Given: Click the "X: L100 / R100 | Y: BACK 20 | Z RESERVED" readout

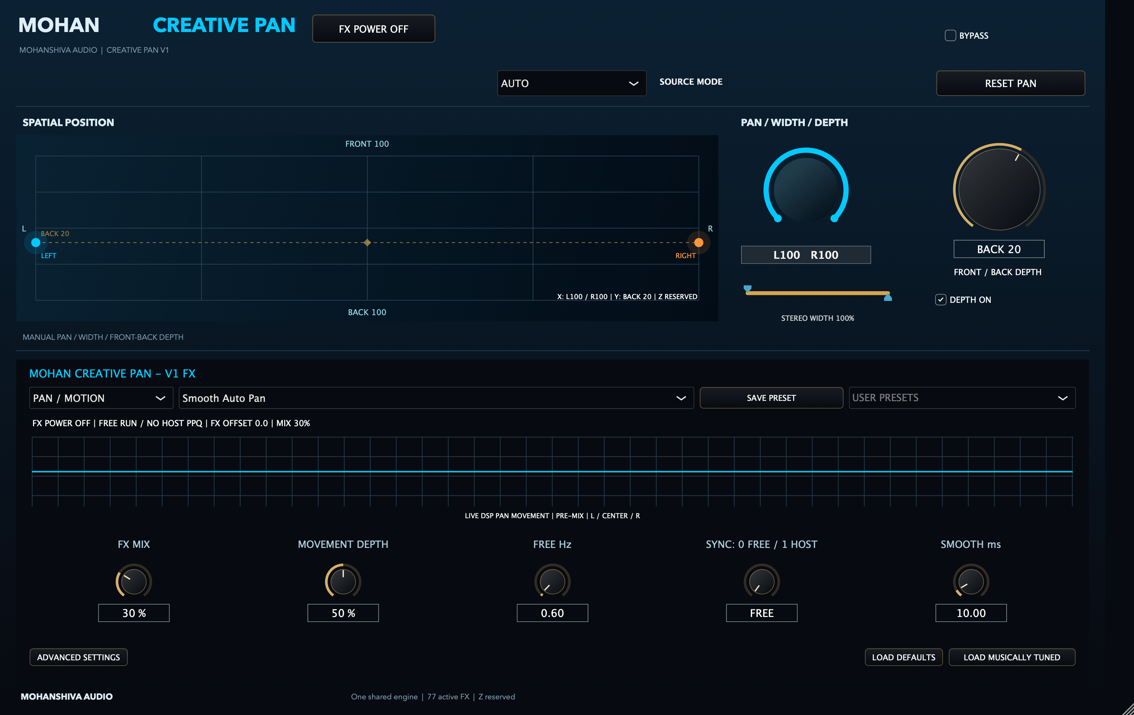Looking at the screenshot, I should pyautogui.click(x=627, y=296).
